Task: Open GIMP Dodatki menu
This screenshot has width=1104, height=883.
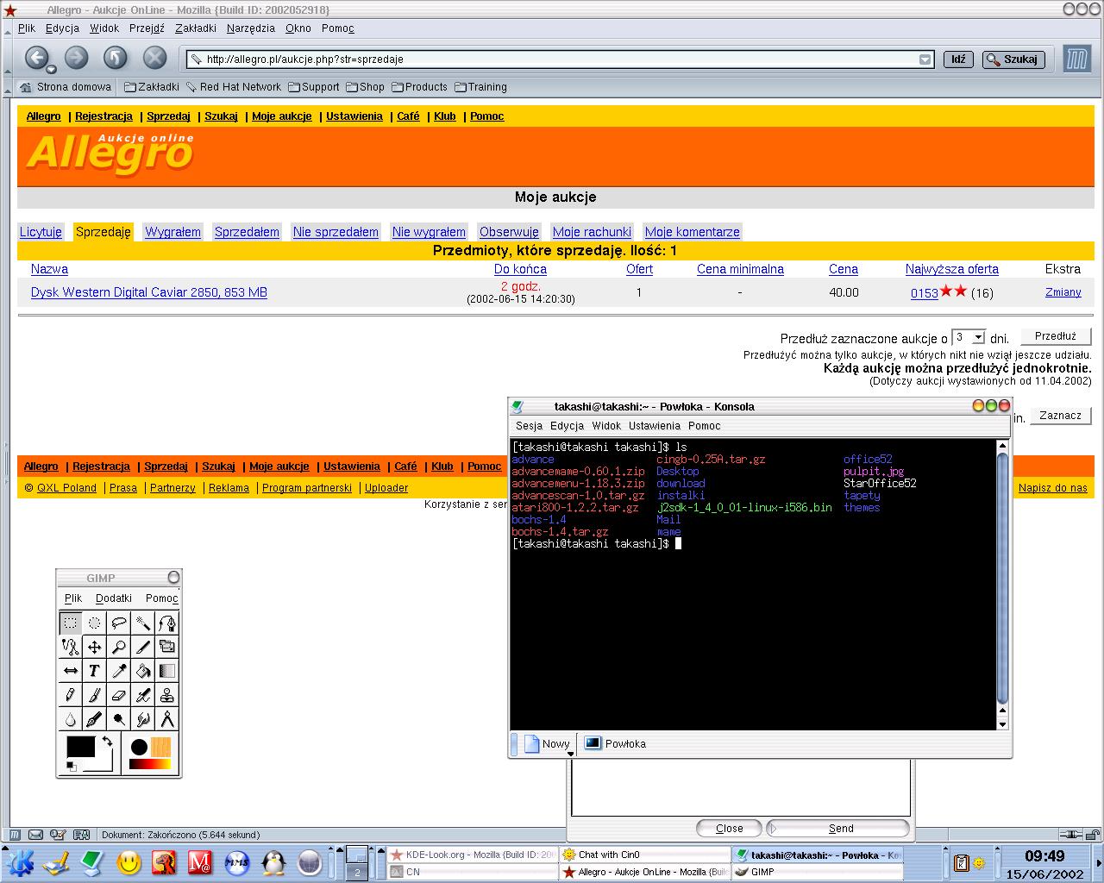Action: pyautogui.click(x=114, y=598)
